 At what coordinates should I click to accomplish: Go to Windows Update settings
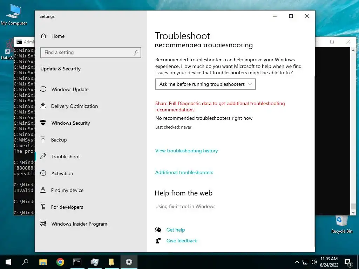(x=70, y=89)
